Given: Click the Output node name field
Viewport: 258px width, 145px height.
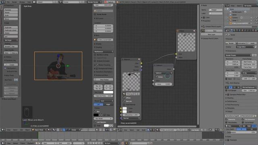Looking at the screenshot, I should point(216,10).
